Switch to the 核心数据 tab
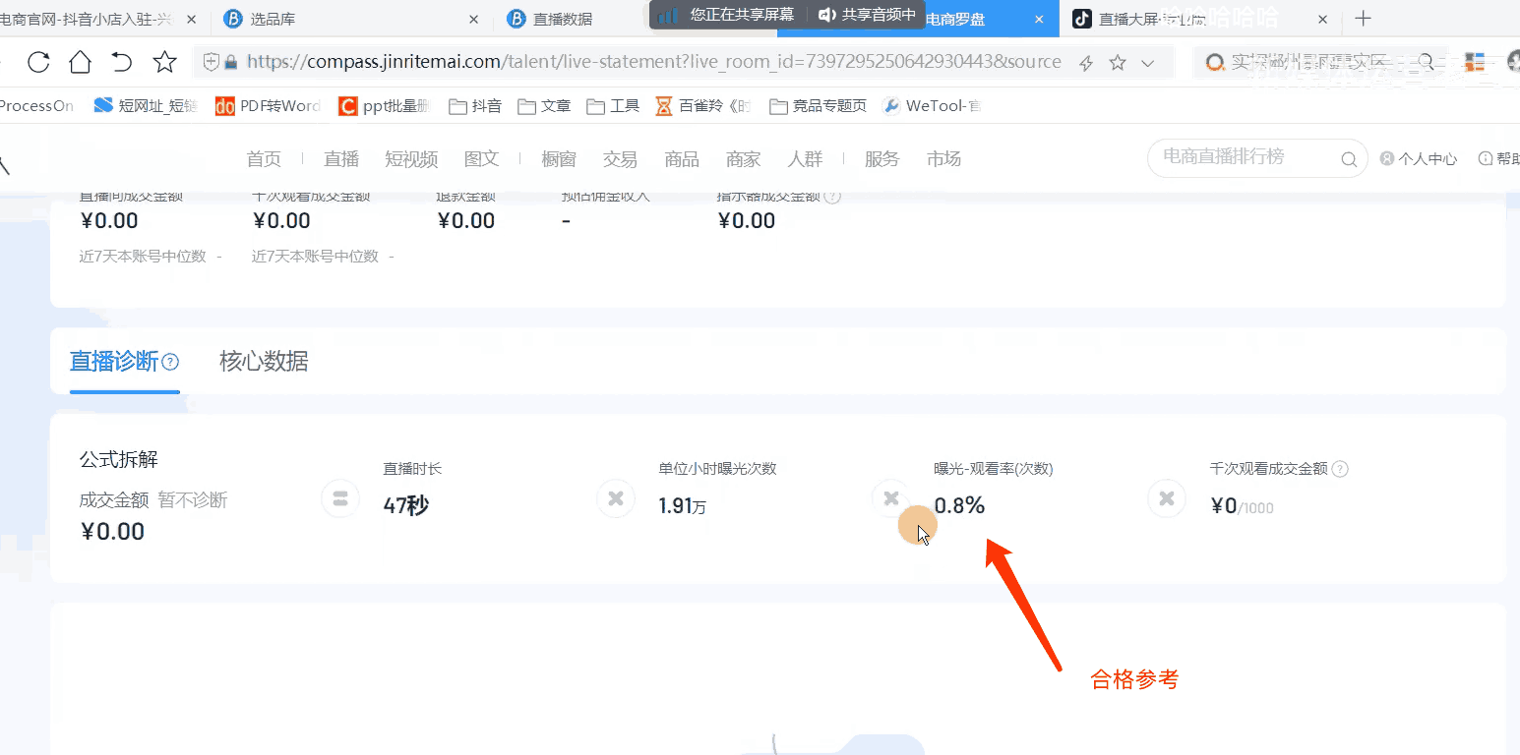 coord(264,361)
